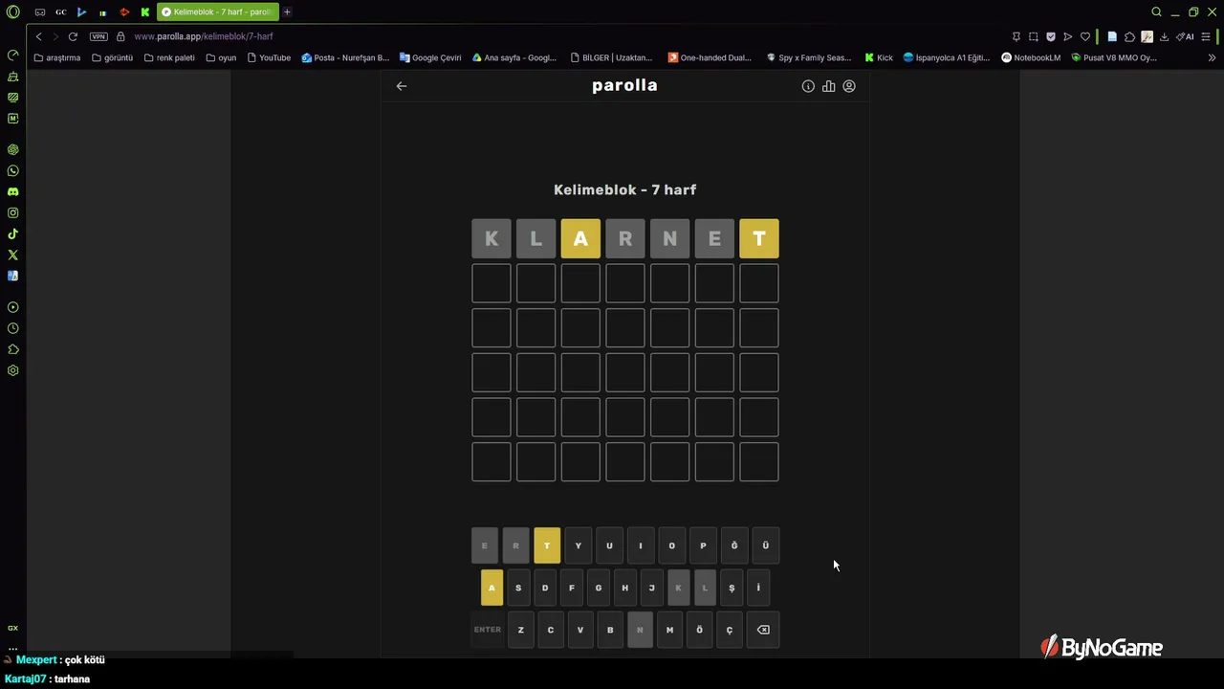This screenshot has height=689, width=1224.
Task: Open the history clock in the sidebar
Action: tap(13, 328)
